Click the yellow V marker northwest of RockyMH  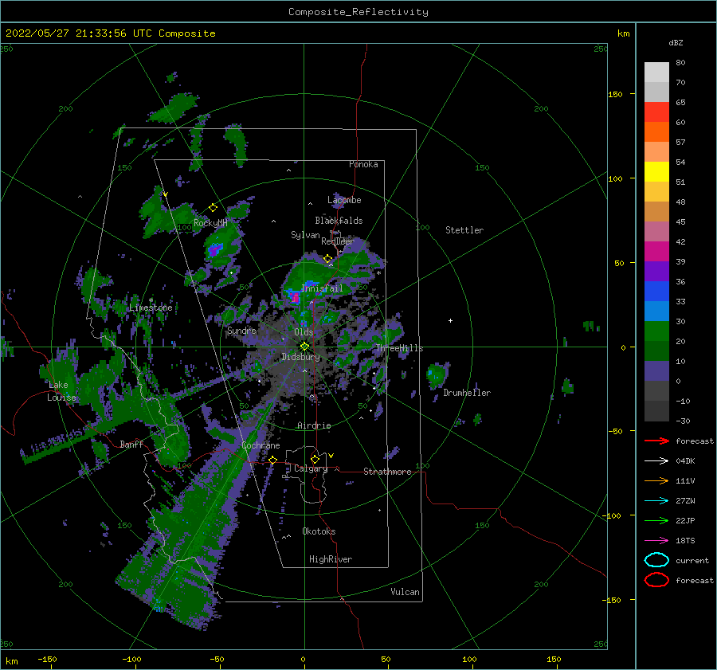pyautogui.click(x=165, y=194)
